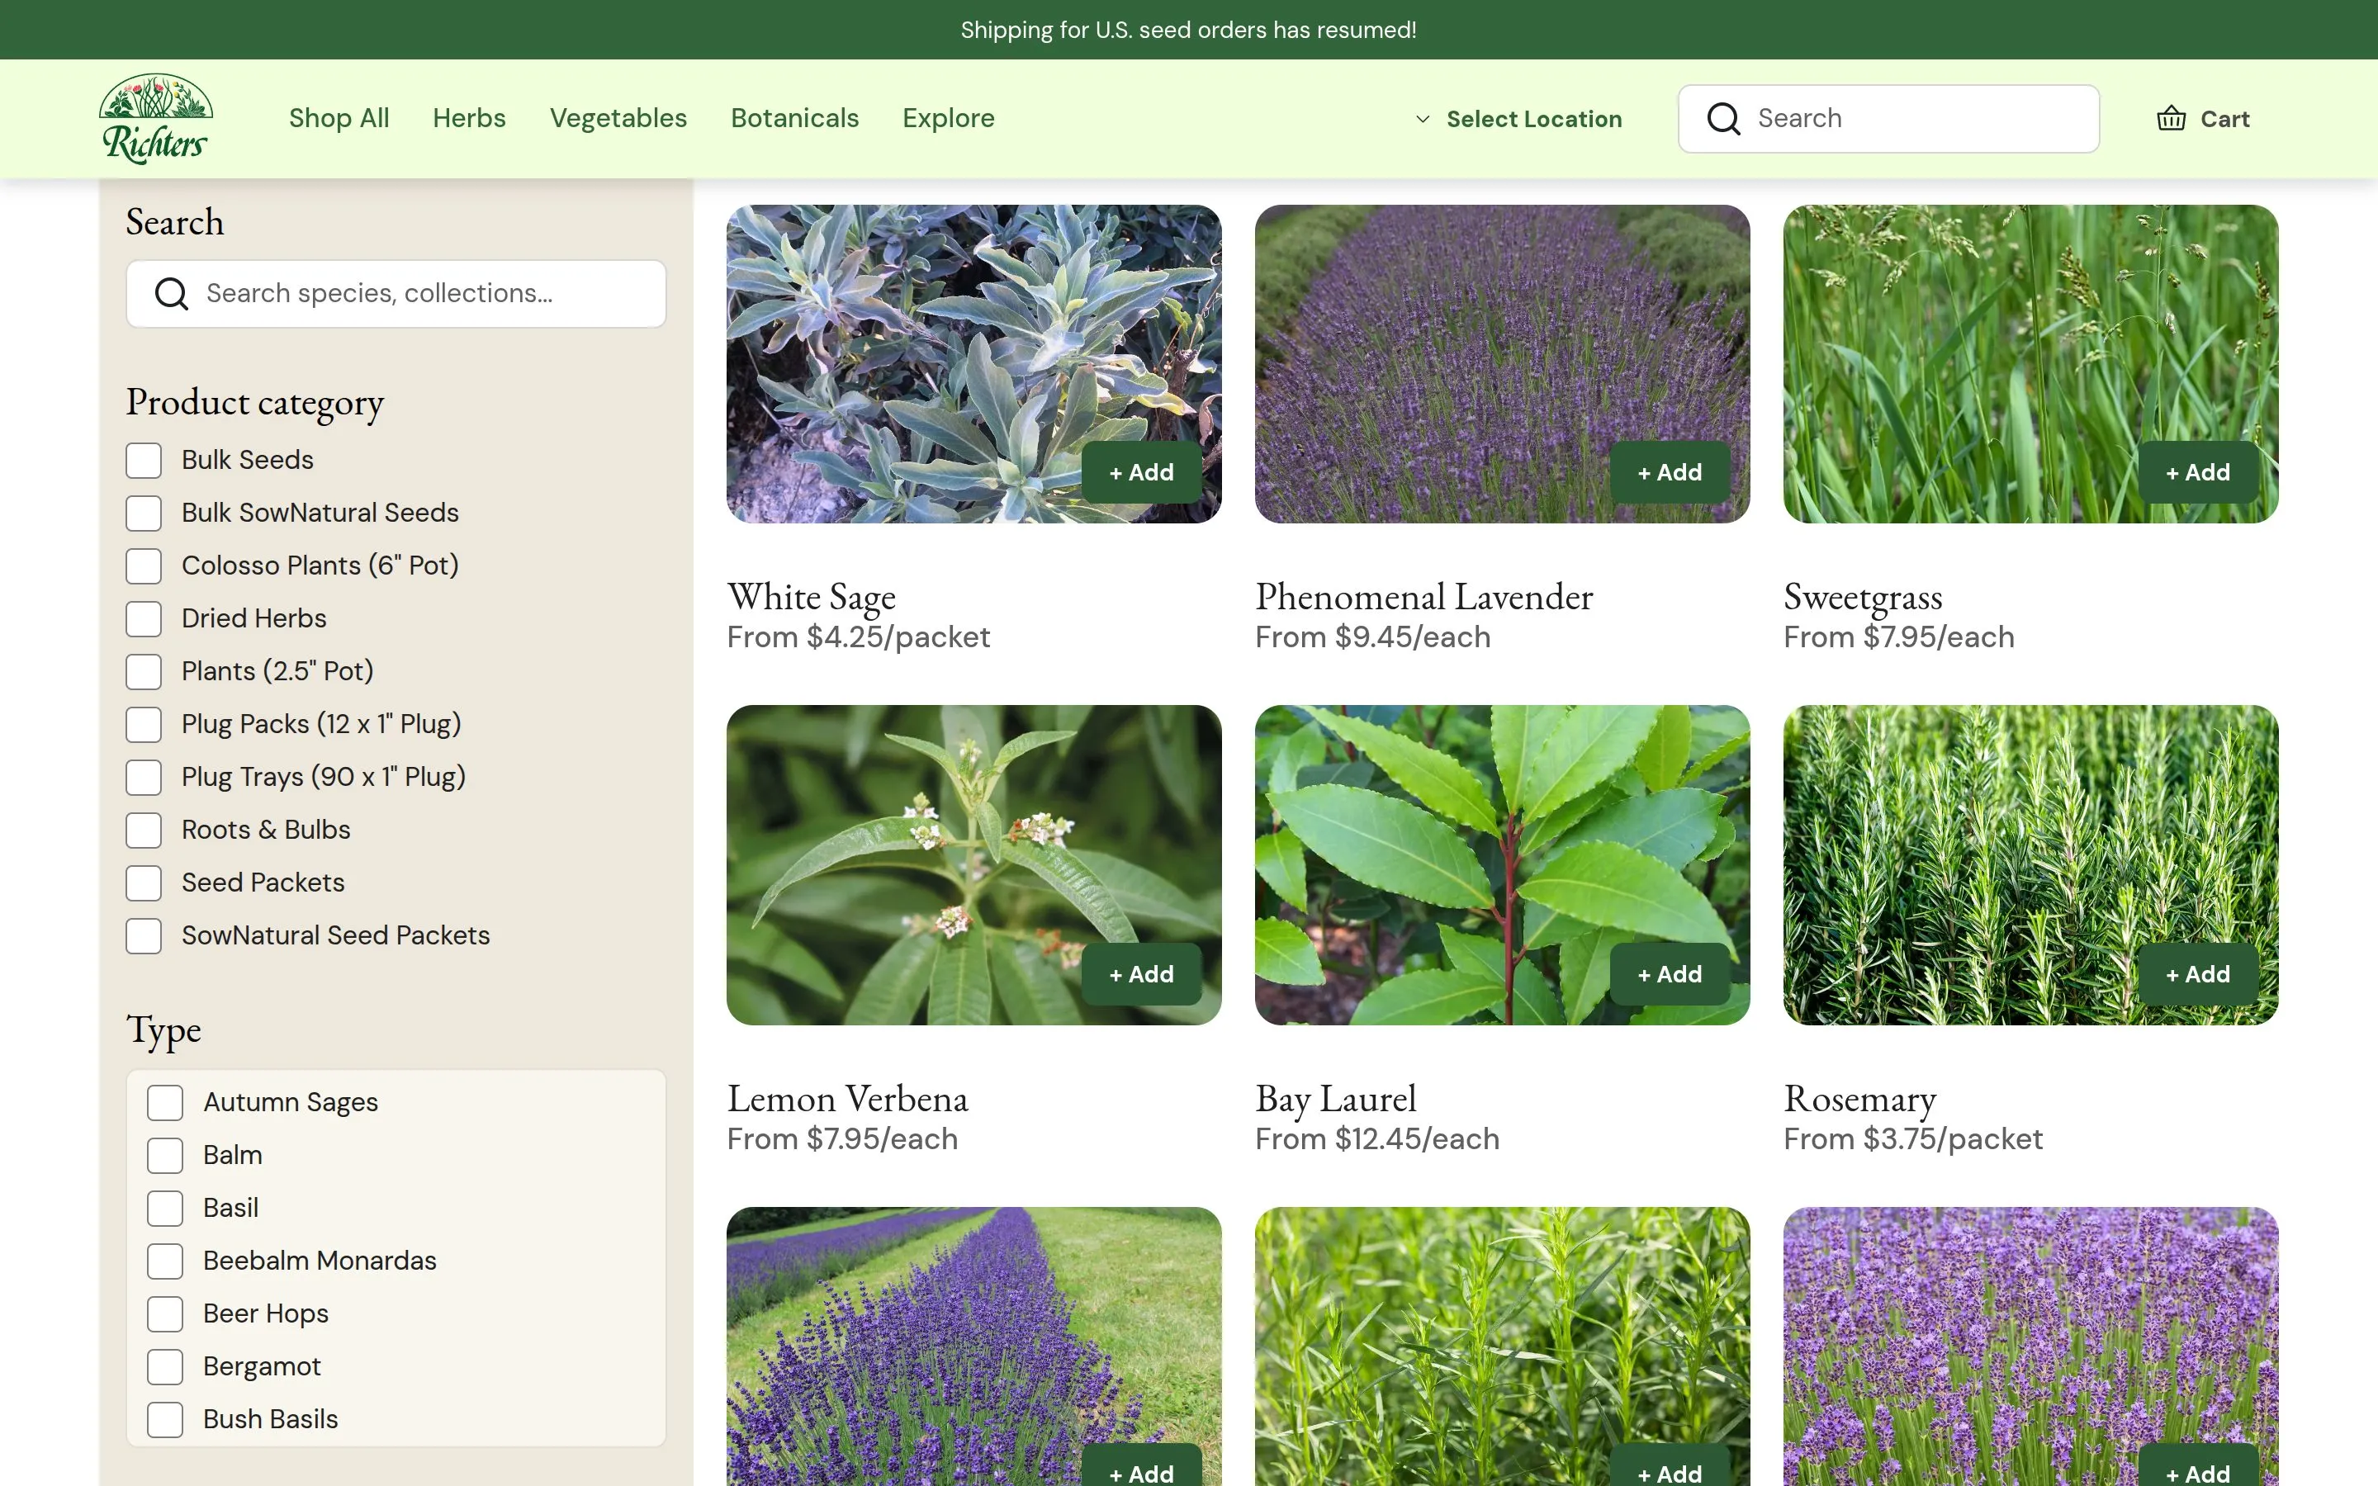2378x1486 pixels.
Task: Open the Vegetables menu
Action: 618,118
